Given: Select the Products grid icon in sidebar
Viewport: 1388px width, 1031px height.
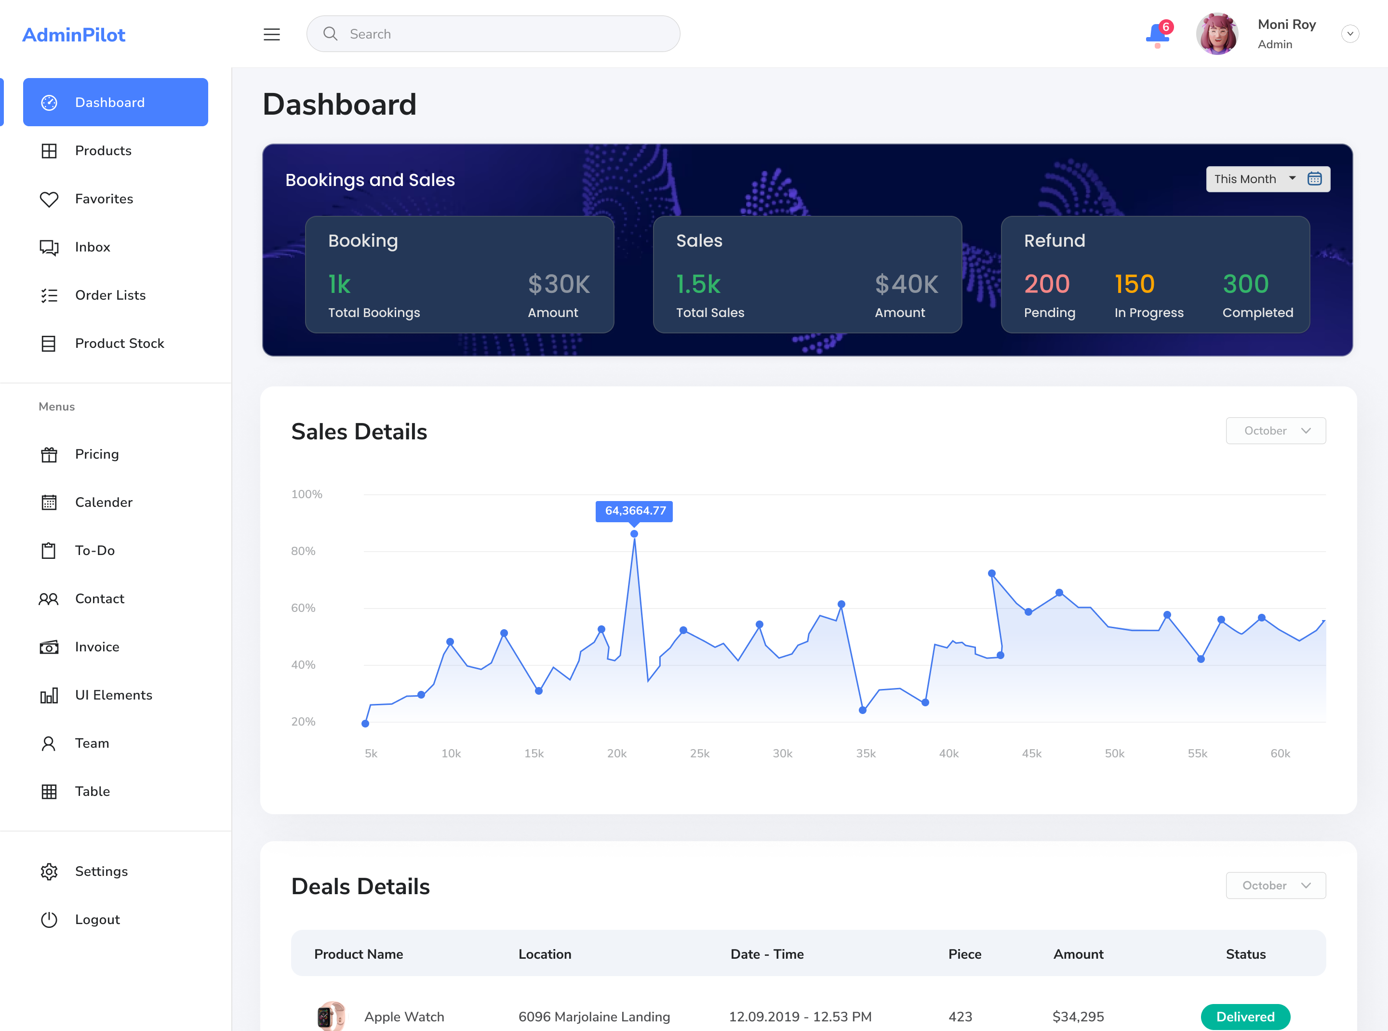Looking at the screenshot, I should (49, 150).
